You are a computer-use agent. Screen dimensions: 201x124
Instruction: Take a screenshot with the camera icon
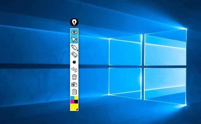[74, 84]
